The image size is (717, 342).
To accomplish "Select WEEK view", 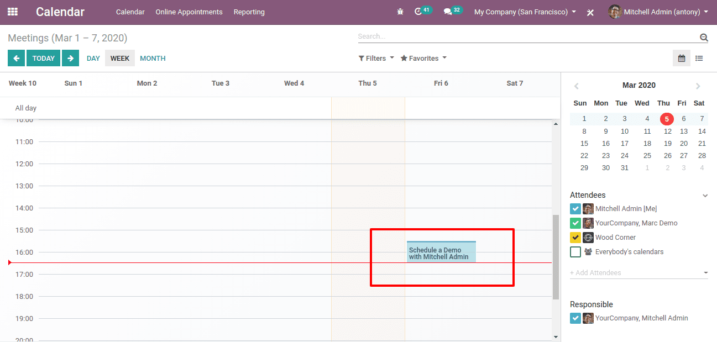I will 120,58.
